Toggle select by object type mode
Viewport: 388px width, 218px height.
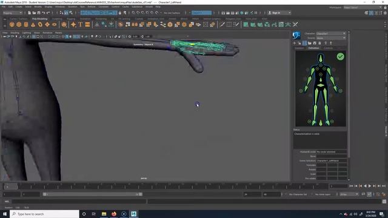tap(66, 13)
